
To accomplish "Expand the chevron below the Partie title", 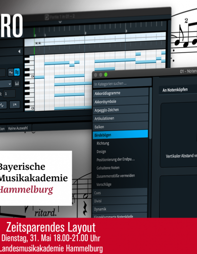I will (60, 22).
